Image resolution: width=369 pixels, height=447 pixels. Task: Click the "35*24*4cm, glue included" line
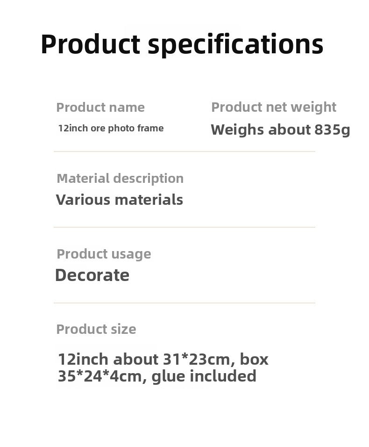tap(157, 376)
